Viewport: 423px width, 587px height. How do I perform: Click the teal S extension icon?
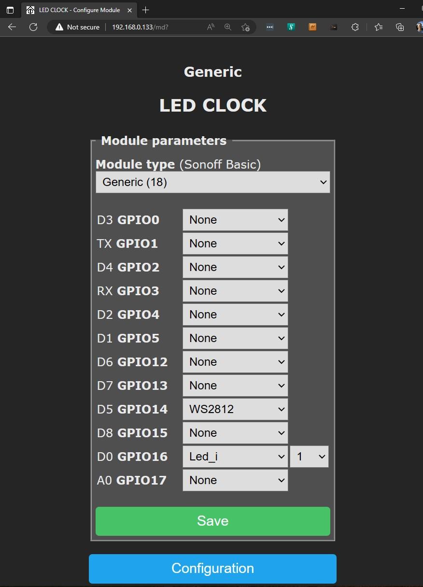click(291, 27)
